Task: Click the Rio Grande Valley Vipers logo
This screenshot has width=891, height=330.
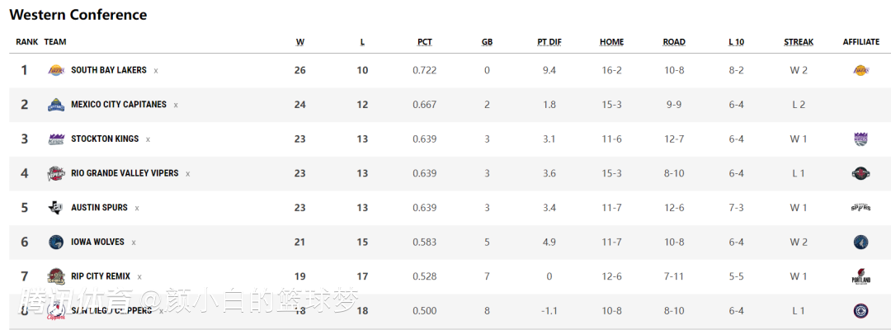Action: [x=56, y=173]
